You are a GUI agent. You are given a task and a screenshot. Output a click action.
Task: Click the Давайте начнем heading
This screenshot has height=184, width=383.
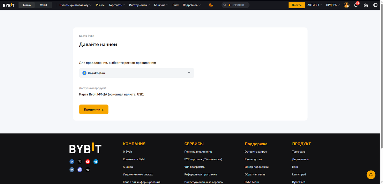click(98, 44)
